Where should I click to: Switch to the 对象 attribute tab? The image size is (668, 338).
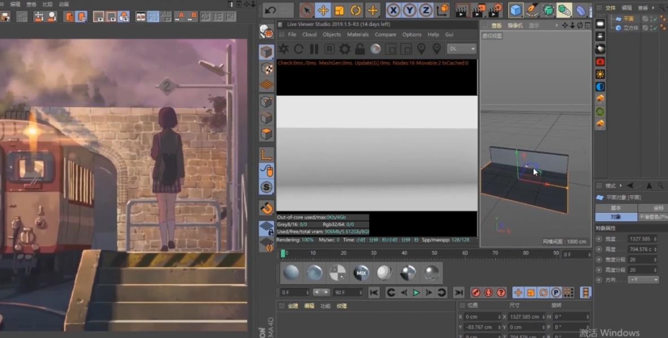click(616, 217)
